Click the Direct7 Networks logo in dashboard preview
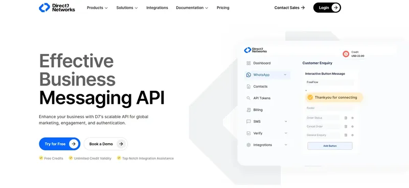Screen dimensions: 409x188 tap(255, 50)
